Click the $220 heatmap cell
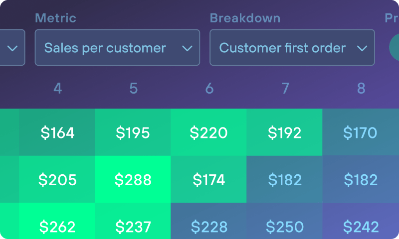 208,133
